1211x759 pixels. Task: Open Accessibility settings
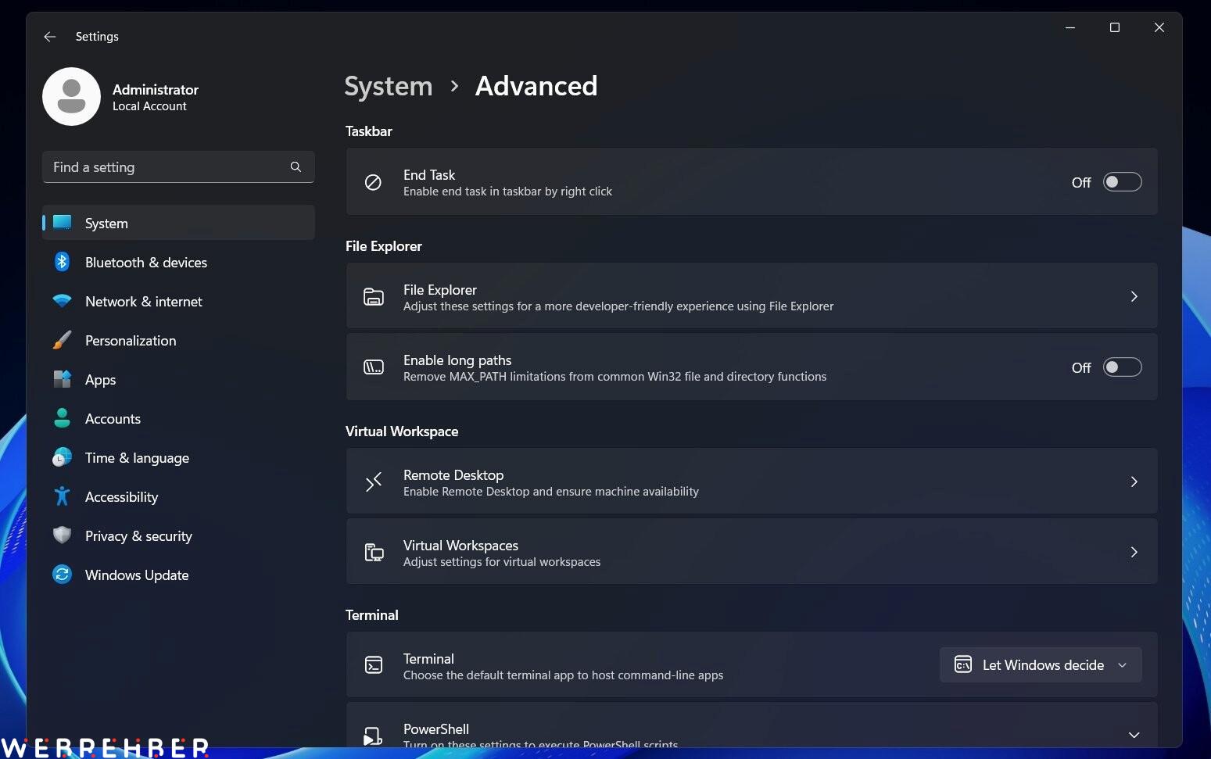click(178, 496)
